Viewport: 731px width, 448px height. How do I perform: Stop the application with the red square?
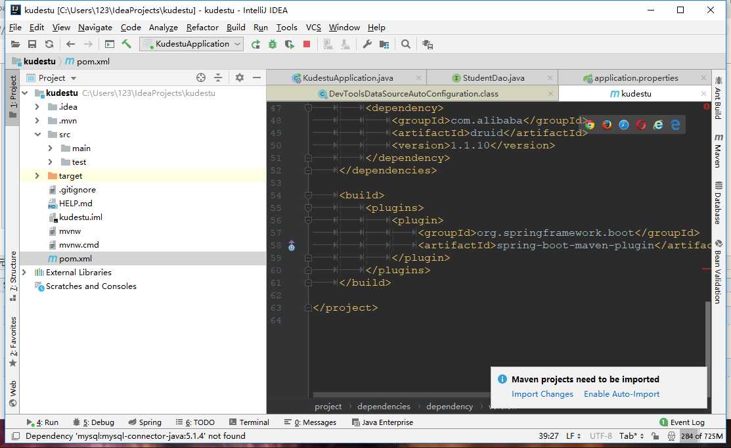(x=307, y=44)
